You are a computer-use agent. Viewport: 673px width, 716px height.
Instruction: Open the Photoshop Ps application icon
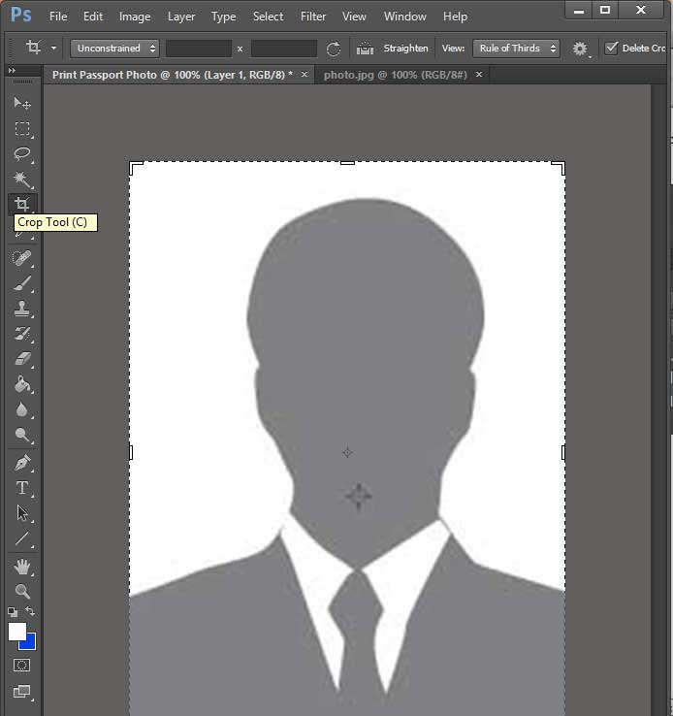pyautogui.click(x=21, y=16)
